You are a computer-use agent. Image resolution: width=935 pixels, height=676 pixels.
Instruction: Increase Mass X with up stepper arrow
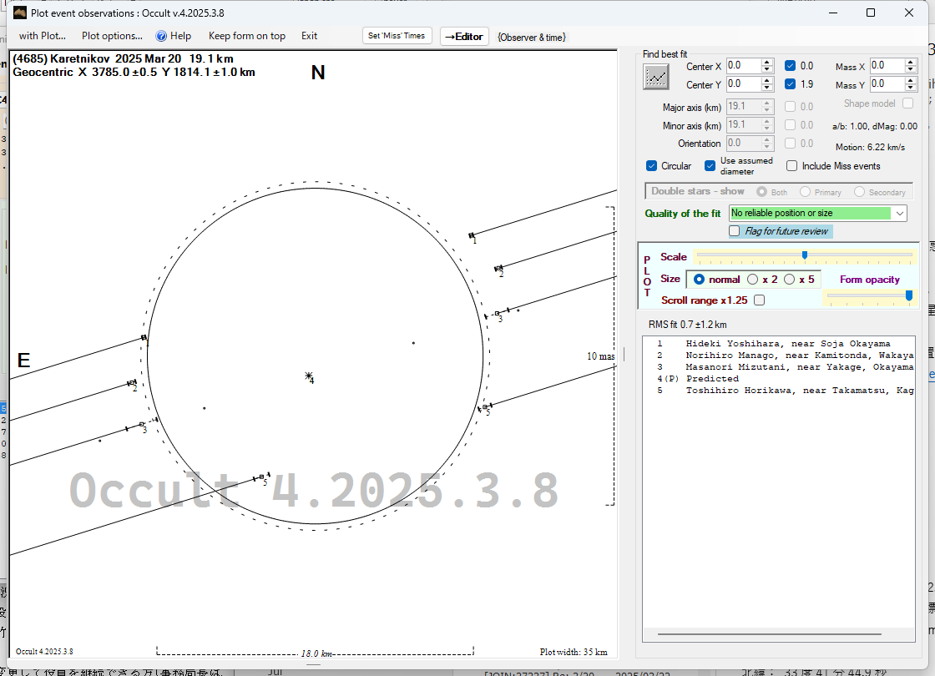point(911,62)
